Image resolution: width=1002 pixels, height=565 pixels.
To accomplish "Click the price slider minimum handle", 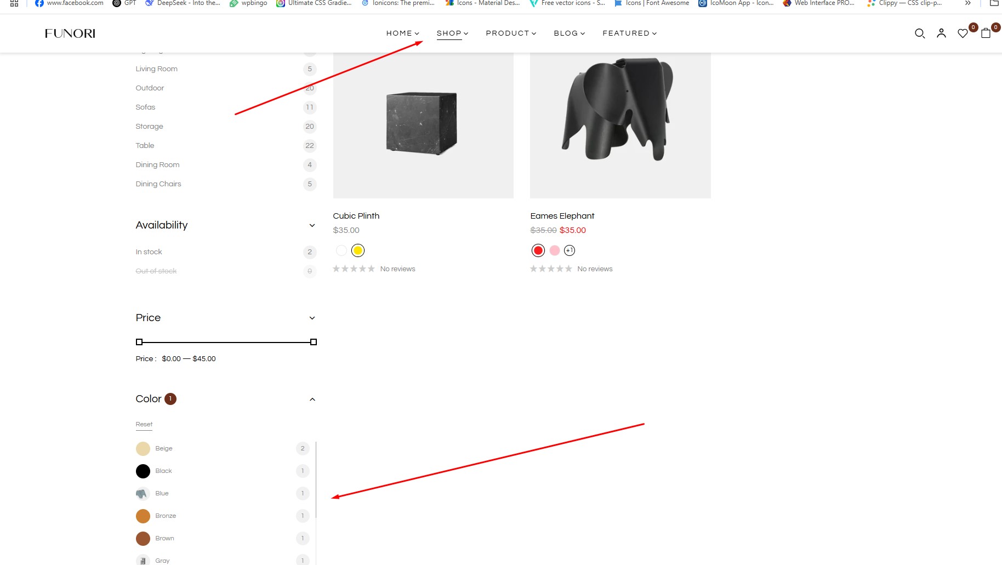I will pyautogui.click(x=139, y=342).
